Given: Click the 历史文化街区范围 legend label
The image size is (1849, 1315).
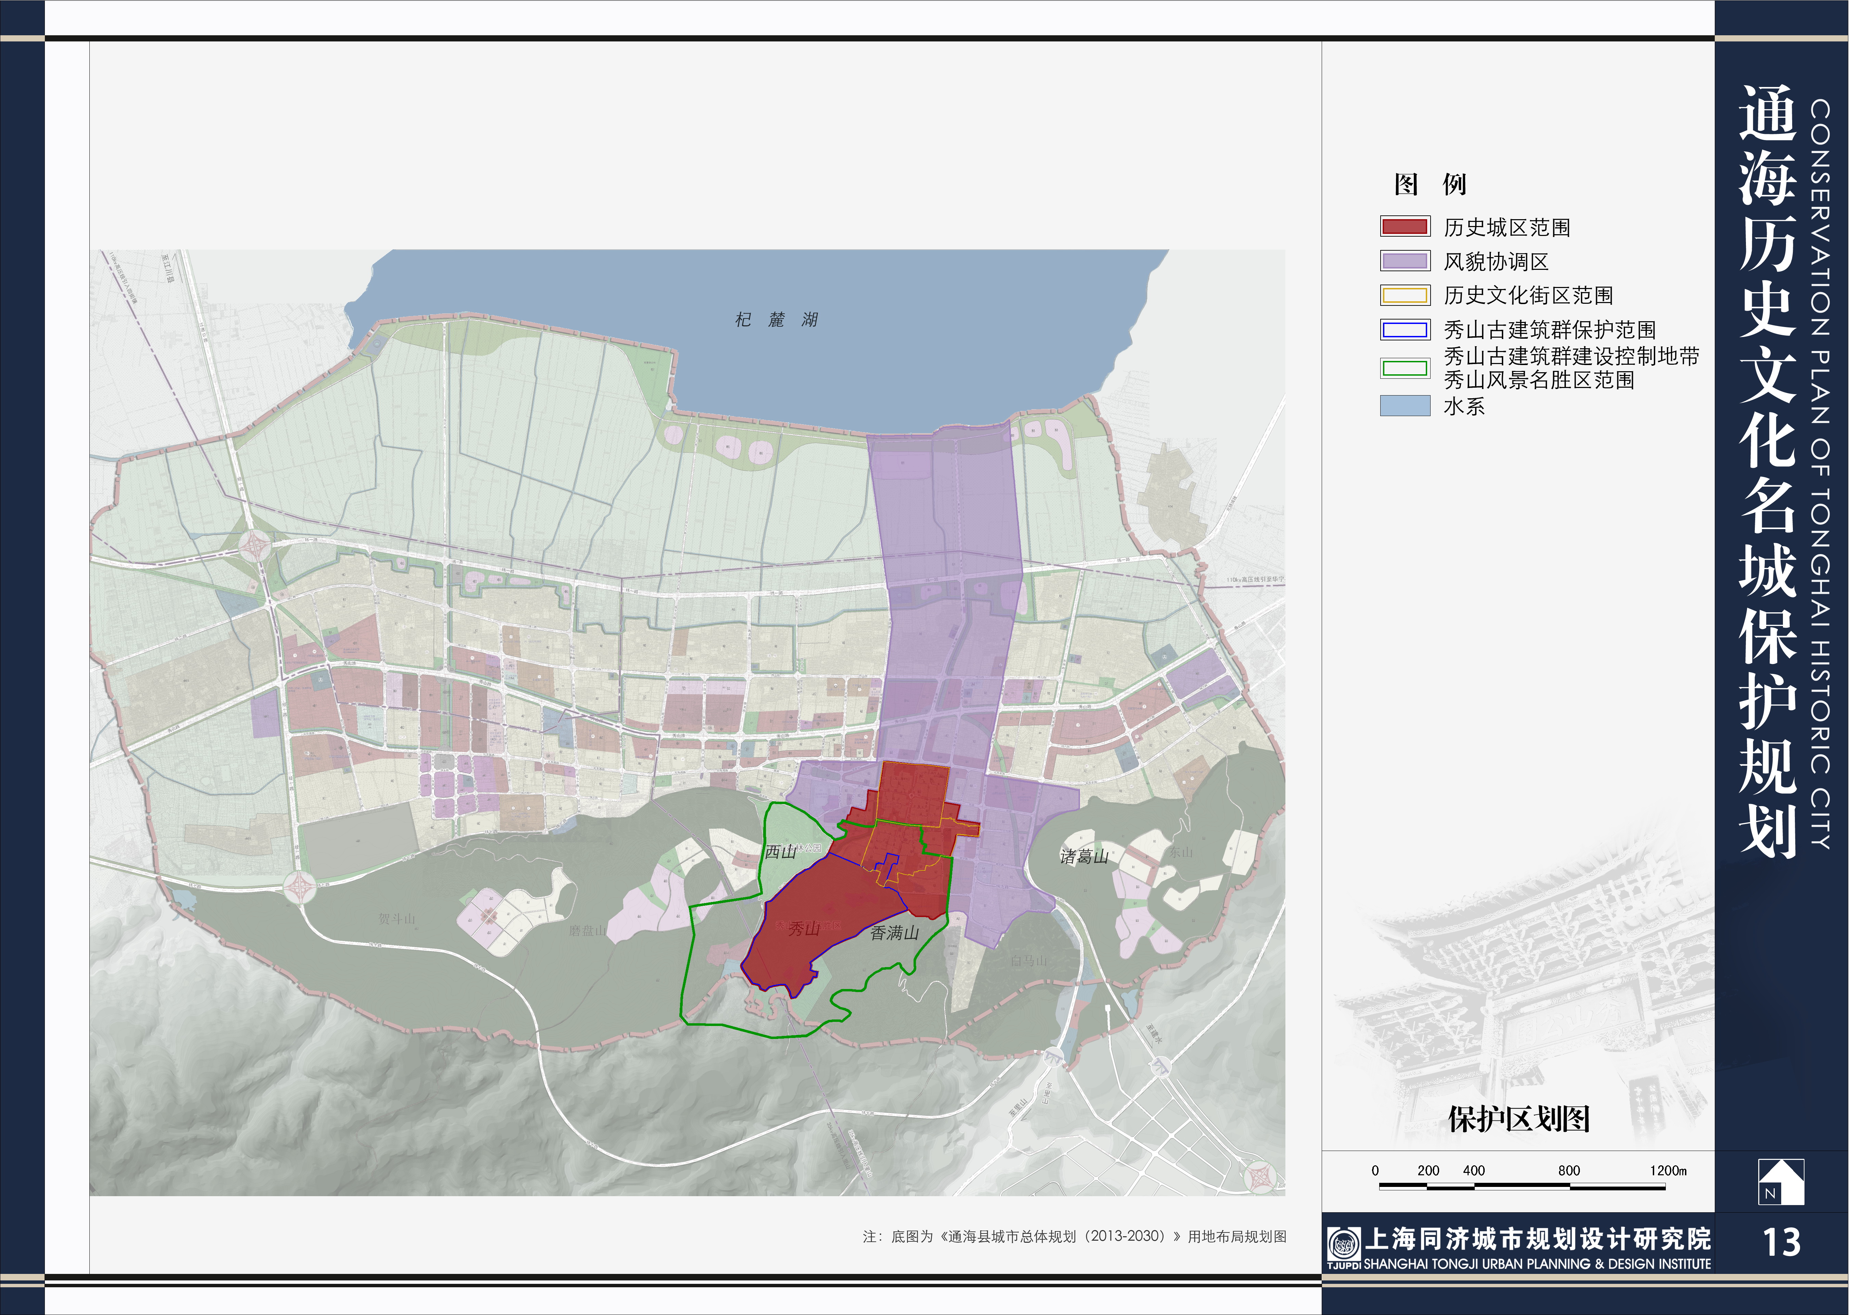Looking at the screenshot, I should tap(1529, 296).
